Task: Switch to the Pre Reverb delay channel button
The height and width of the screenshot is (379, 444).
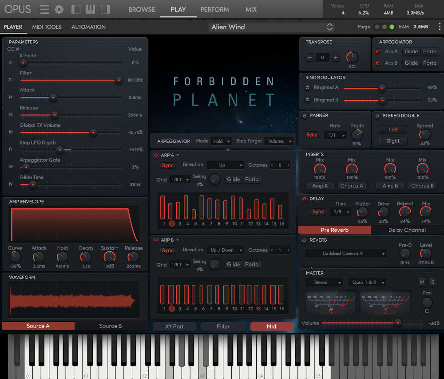Action: coord(334,230)
